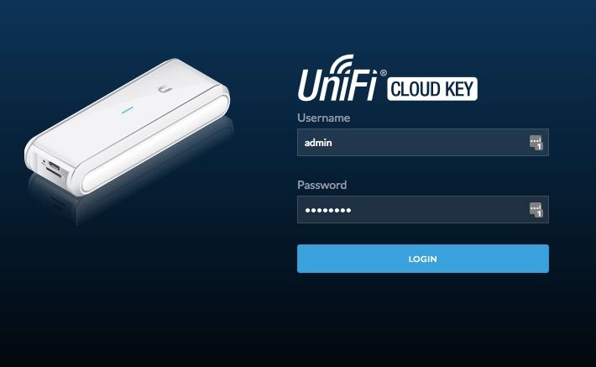Click the UniFi logo

(x=337, y=78)
